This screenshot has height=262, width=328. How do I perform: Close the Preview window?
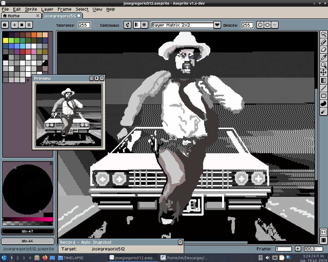click(x=102, y=78)
